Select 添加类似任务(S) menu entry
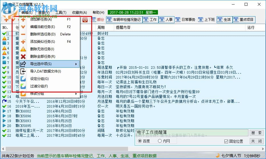This screenshot has height=159, width=266. point(49,42)
